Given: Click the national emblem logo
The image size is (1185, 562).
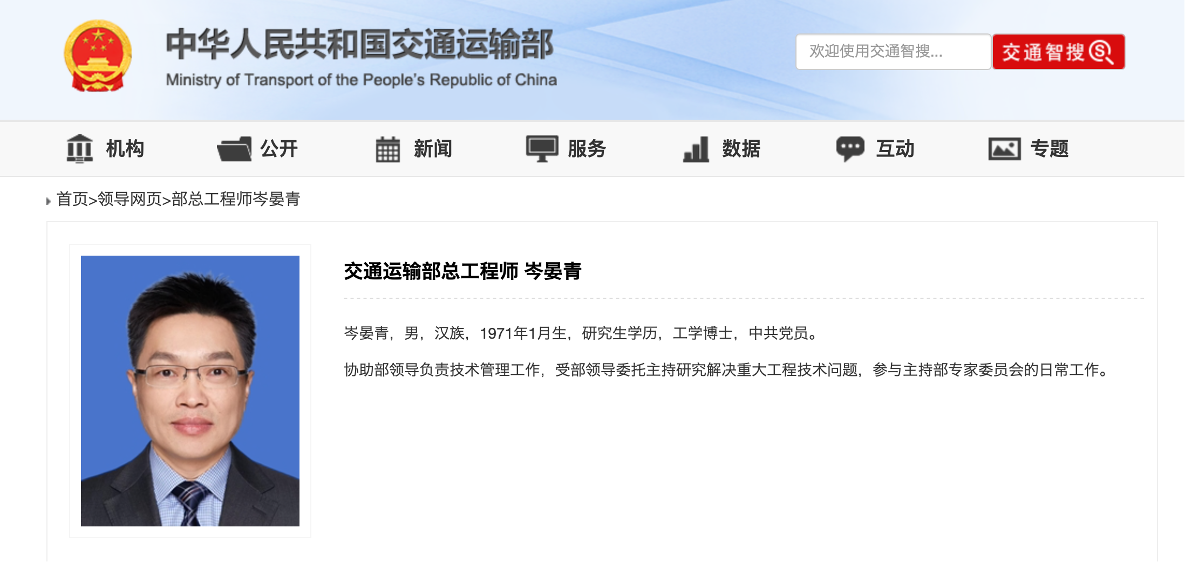Looking at the screenshot, I should (x=98, y=56).
